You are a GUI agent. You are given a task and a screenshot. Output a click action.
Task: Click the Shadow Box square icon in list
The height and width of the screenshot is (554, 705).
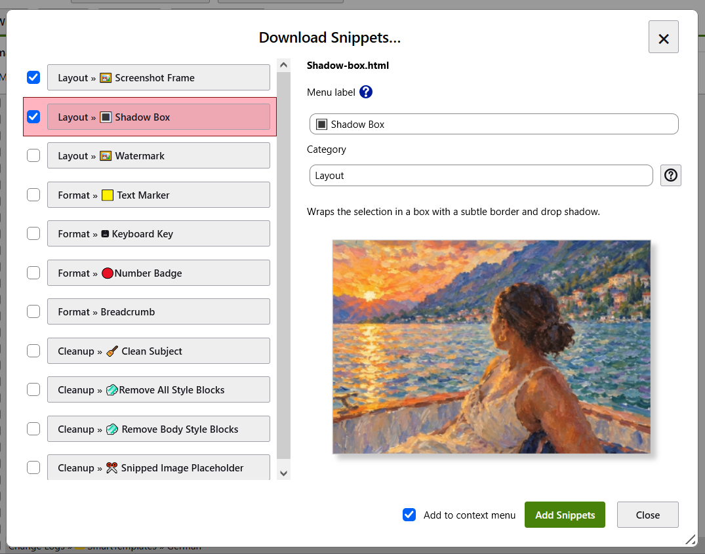pyautogui.click(x=106, y=117)
